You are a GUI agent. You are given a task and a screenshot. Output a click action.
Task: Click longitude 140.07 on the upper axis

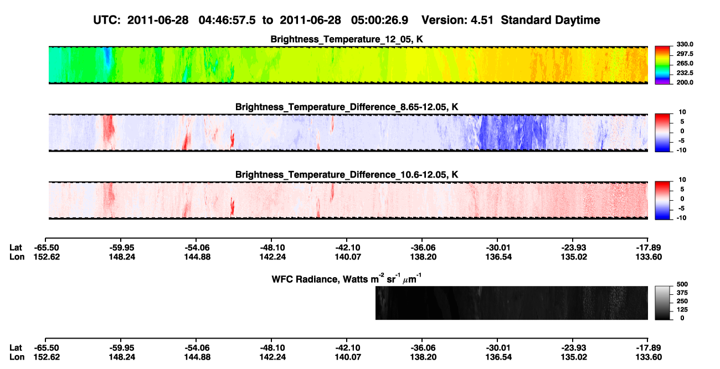[x=347, y=257]
